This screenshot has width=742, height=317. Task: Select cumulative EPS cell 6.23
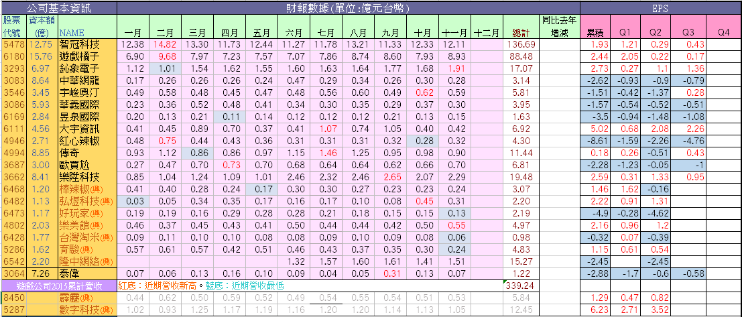[x=595, y=310]
